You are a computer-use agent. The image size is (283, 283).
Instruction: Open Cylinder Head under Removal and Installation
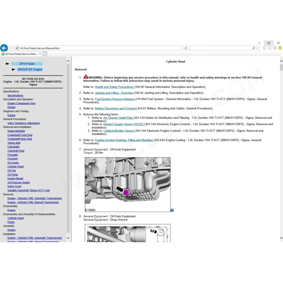(x=15, y=167)
